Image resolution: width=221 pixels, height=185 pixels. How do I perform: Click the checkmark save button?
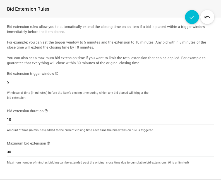click(192, 17)
